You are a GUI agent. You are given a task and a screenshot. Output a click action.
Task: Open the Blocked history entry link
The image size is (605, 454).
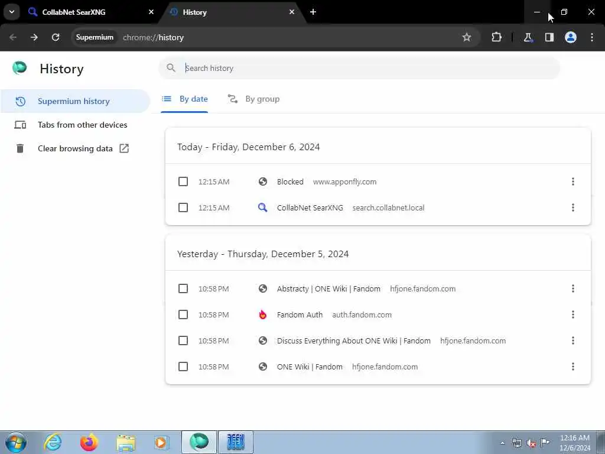coord(290,182)
